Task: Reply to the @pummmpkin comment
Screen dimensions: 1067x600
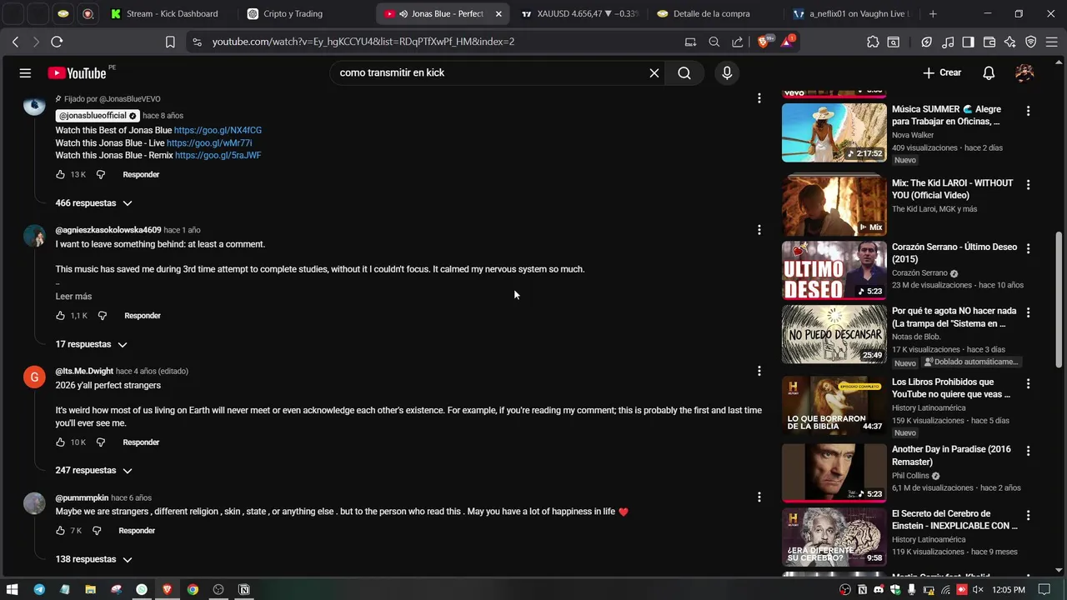Action: pos(137,531)
